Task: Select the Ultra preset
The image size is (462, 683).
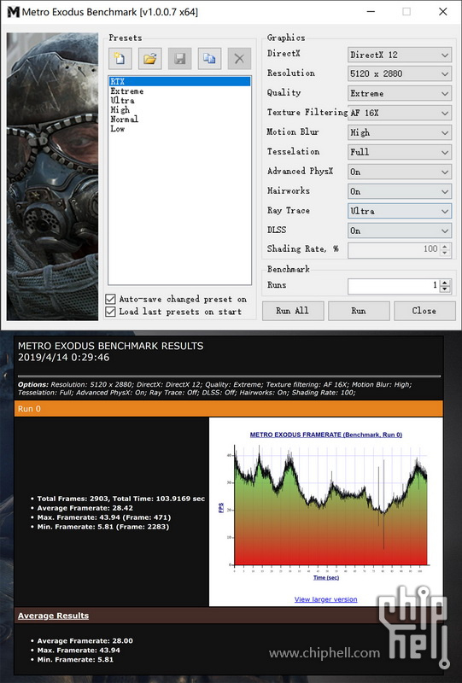Action: click(122, 100)
